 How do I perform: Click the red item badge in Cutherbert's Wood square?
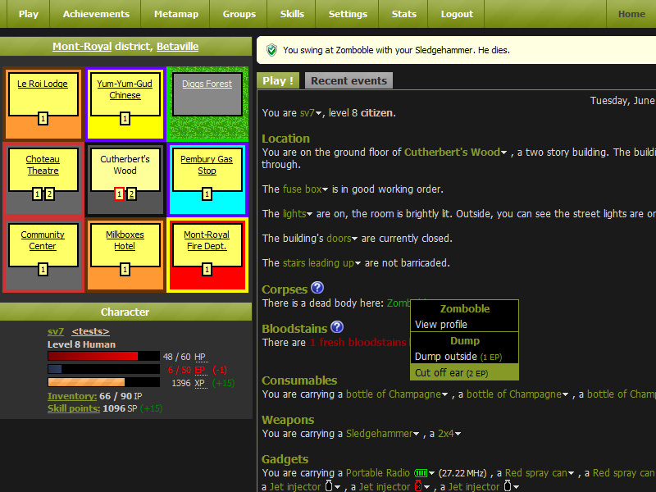pos(120,194)
